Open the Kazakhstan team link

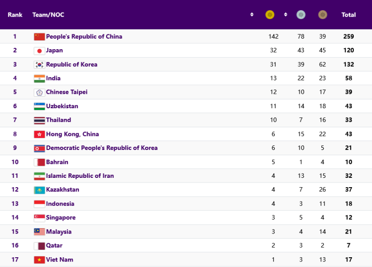(x=63, y=189)
